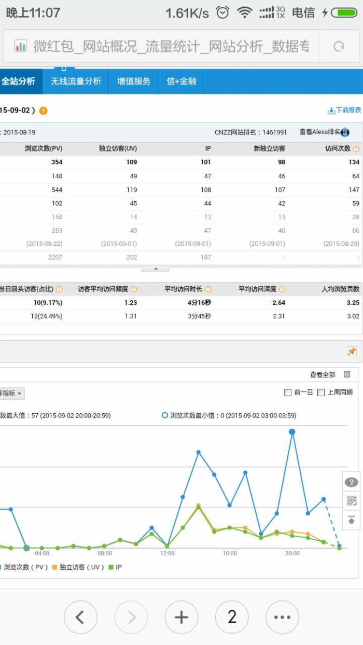This screenshot has width=363, height=645.
Task: Toggle the 浏览次数（PV）legend series
Action: pos(24,567)
